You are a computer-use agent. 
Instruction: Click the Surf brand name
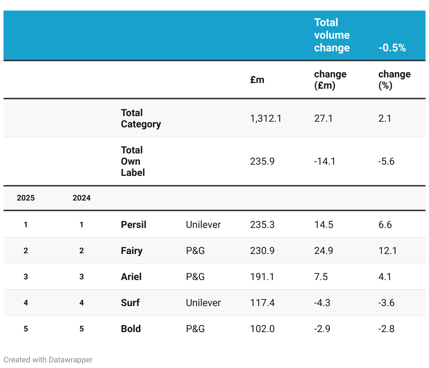click(x=130, y=303)
